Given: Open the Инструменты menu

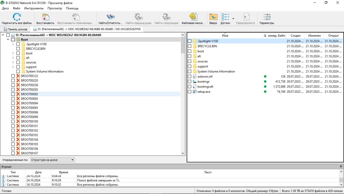Looking at the screenshot, I should coord(34,8).
